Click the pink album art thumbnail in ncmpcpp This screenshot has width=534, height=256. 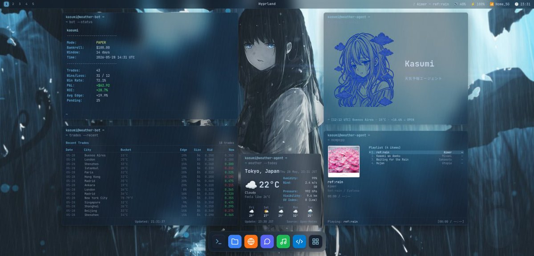[344, 161]
